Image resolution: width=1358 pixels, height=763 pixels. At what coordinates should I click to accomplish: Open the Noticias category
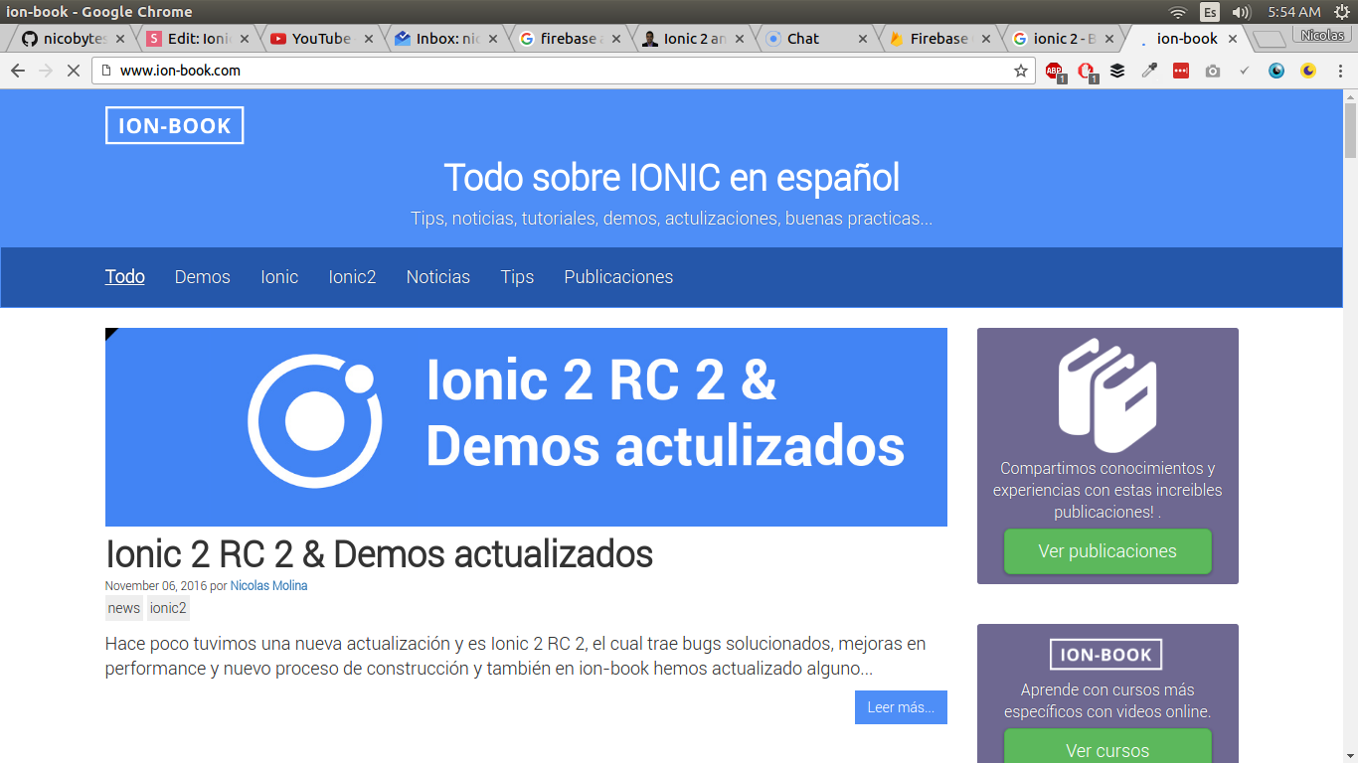(x=438, y=277)
